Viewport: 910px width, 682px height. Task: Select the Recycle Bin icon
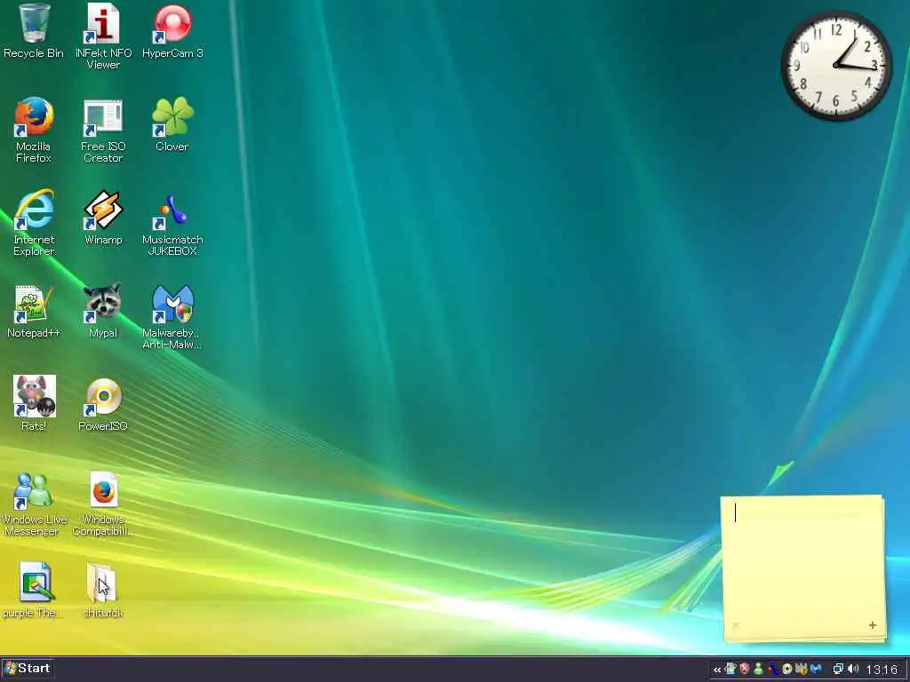(x=34, y=31)
